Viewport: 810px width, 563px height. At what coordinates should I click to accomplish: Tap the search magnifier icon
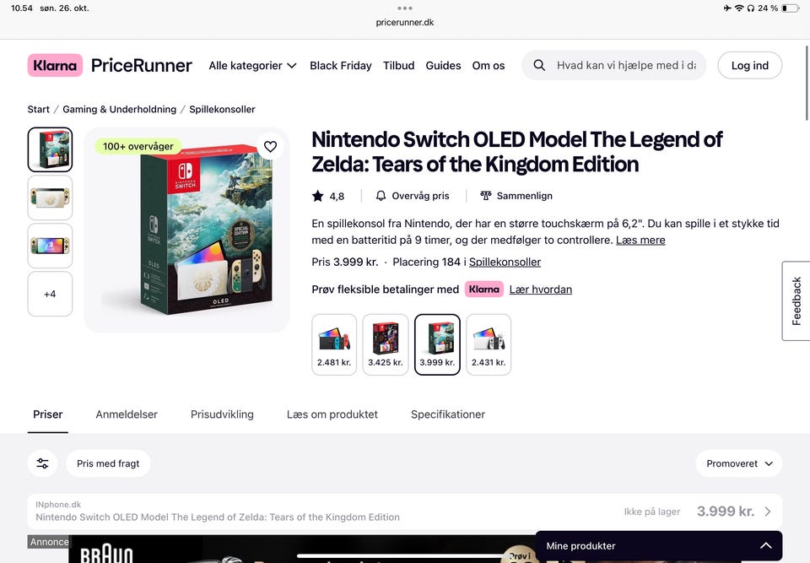click(x=539, y=65)
